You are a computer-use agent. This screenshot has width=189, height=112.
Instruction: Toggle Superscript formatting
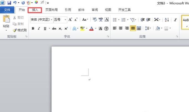pos(66,28)
